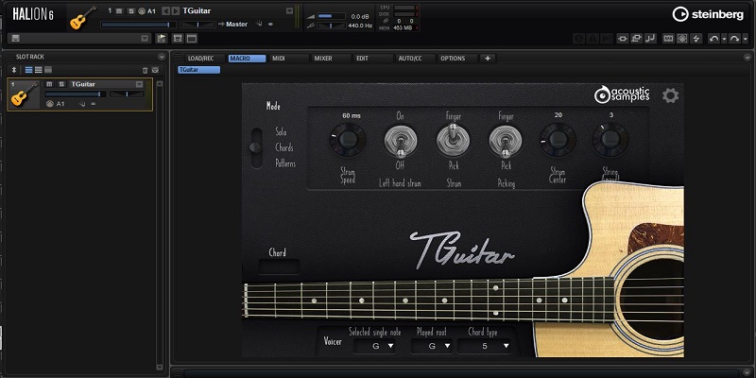This screenshot has width=756, height=378.
Task: Delete the slot with the trash icon
Action: pos(145,70)
